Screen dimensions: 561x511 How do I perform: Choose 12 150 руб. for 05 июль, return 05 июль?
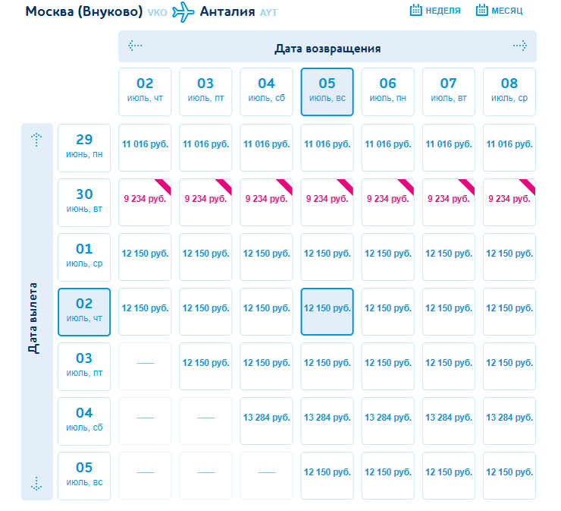pyautogui.click(x=327, y=475)
